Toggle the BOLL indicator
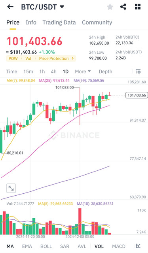The image size is (148, 253). pos(46,246)
